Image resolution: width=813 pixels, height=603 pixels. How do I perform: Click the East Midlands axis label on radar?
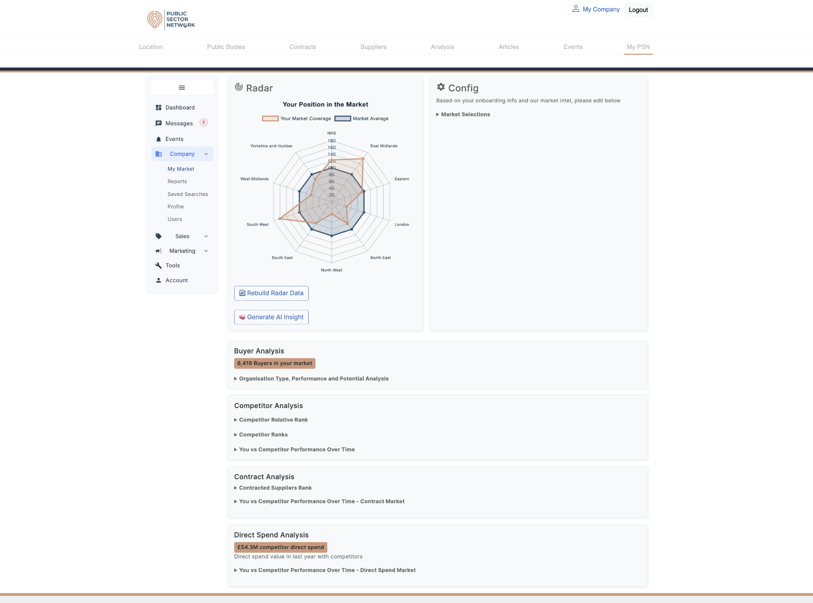[384, 146]
